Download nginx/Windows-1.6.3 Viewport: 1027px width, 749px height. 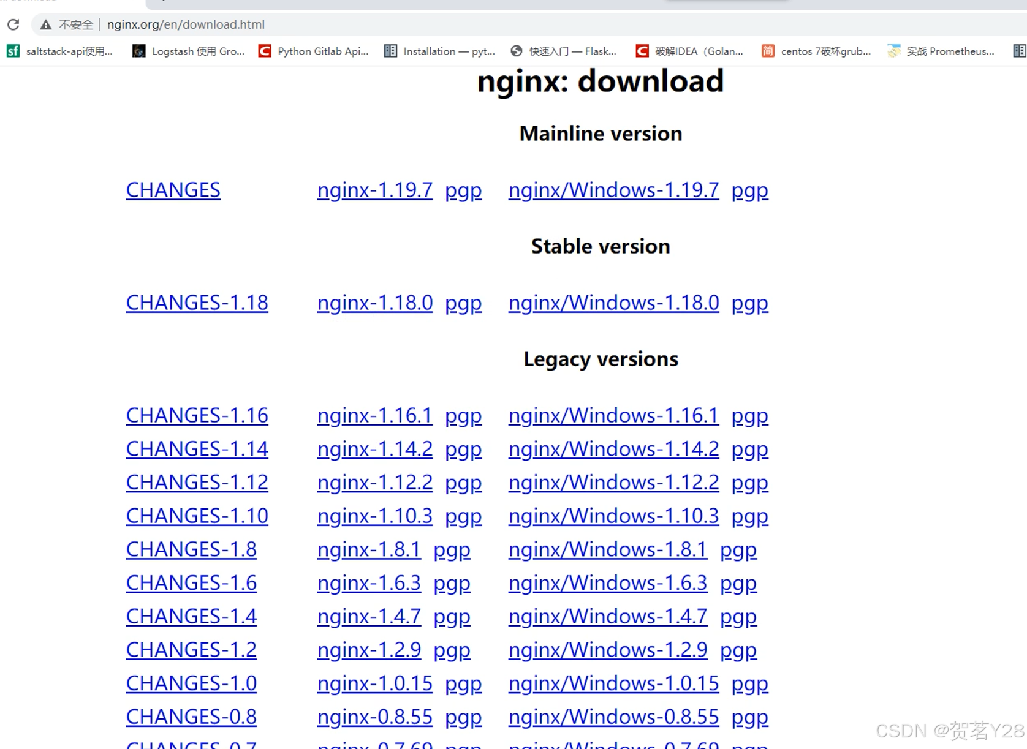[x=608, y=583]
